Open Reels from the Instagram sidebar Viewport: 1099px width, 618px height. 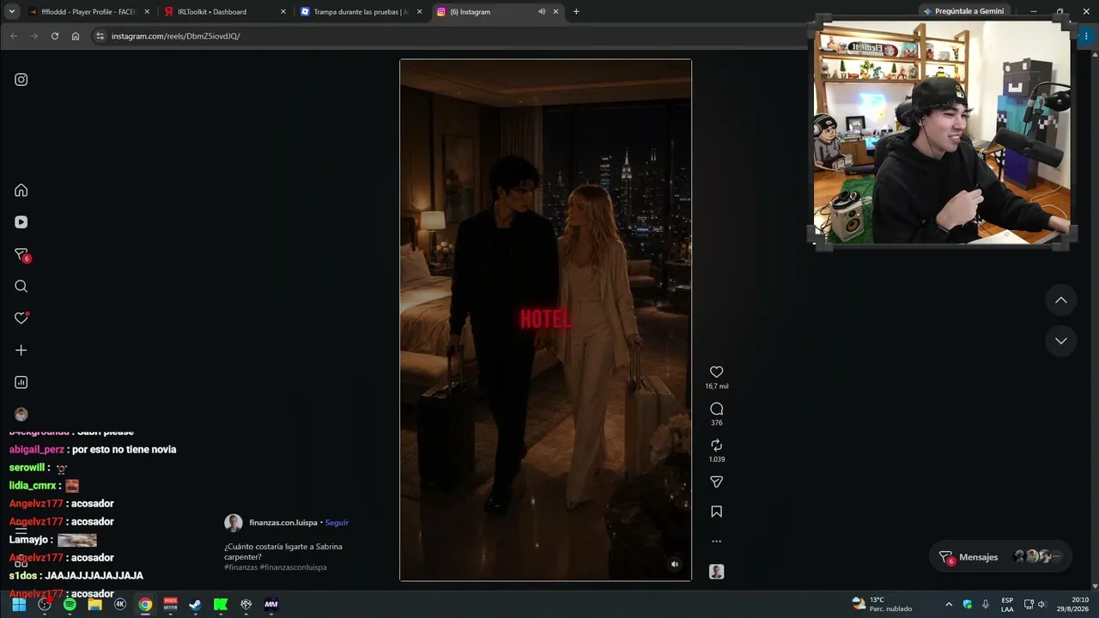[x=21, y=222]
